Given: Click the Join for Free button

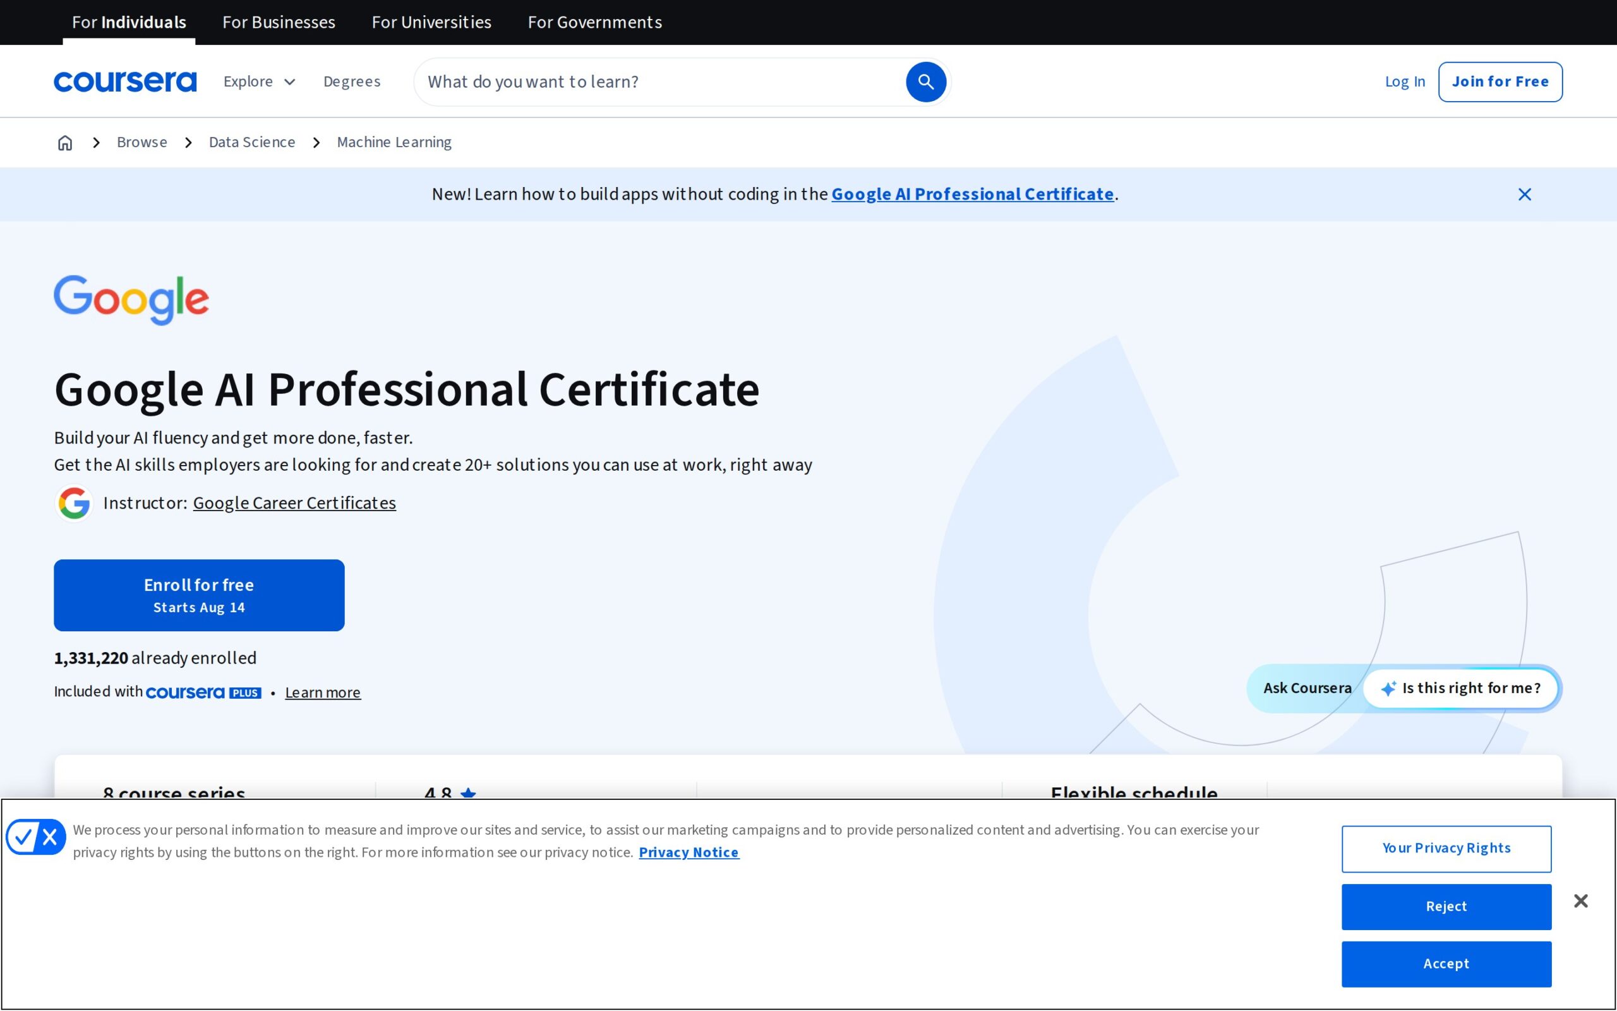Looking at the screenshot, I should [x=1500, y=82].
